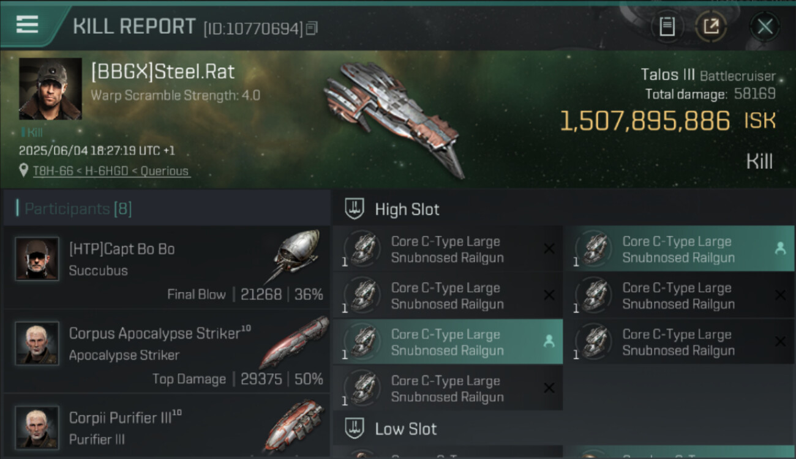Viewport: 796px width, 459px height.
Task: Open the hamburger main menu
Action: point(28,24)
